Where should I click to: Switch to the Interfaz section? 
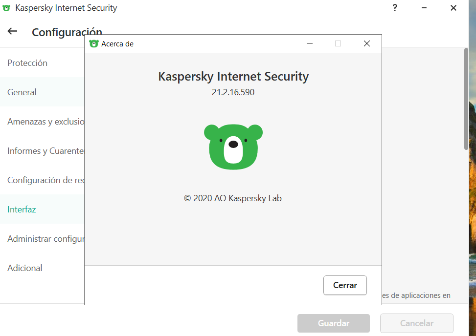[22, 210]
